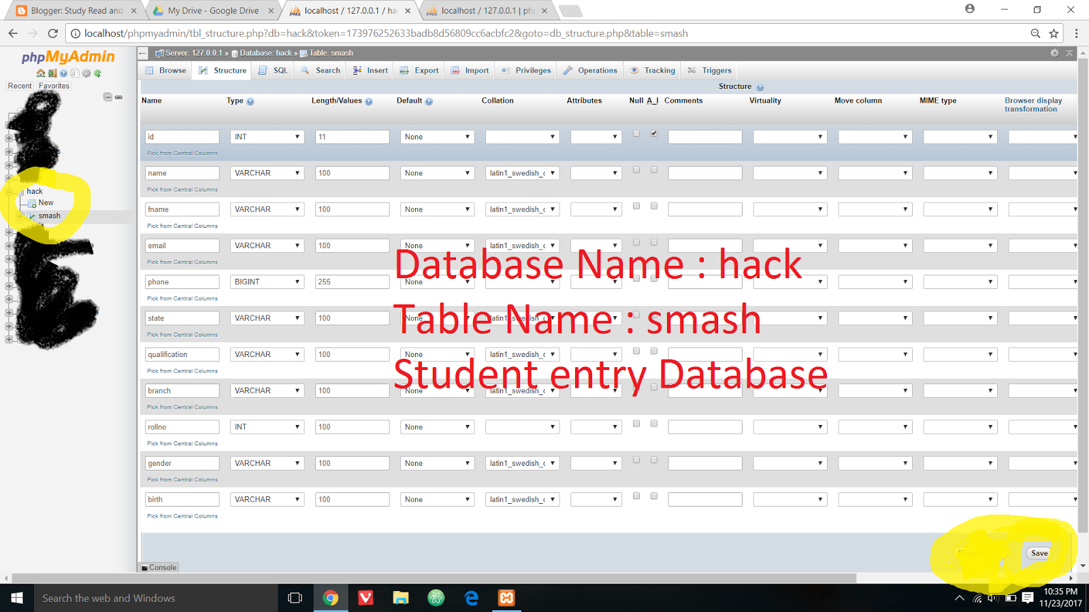Open the phpMyAdmin home icon
Image resolution: width=1089 pixels, height=612 pixels.
click(x=41, y=73)
